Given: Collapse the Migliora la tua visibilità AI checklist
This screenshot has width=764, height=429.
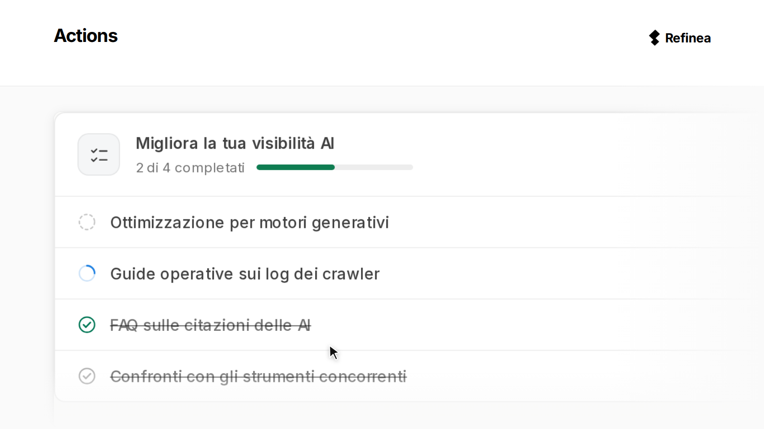Looking at the screenshot, I should (409, 154).
